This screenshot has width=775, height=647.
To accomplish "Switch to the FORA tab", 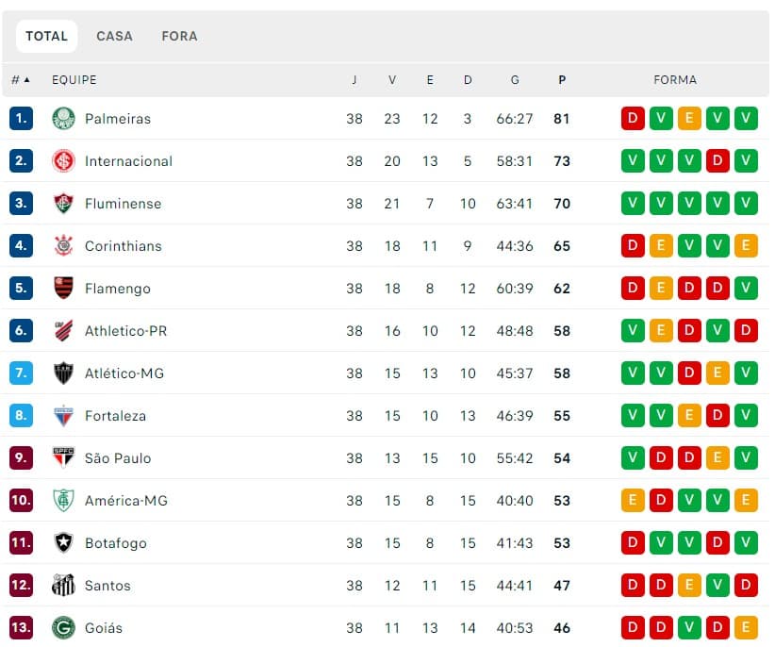I will pyautogui.click(x=179, y=36).
